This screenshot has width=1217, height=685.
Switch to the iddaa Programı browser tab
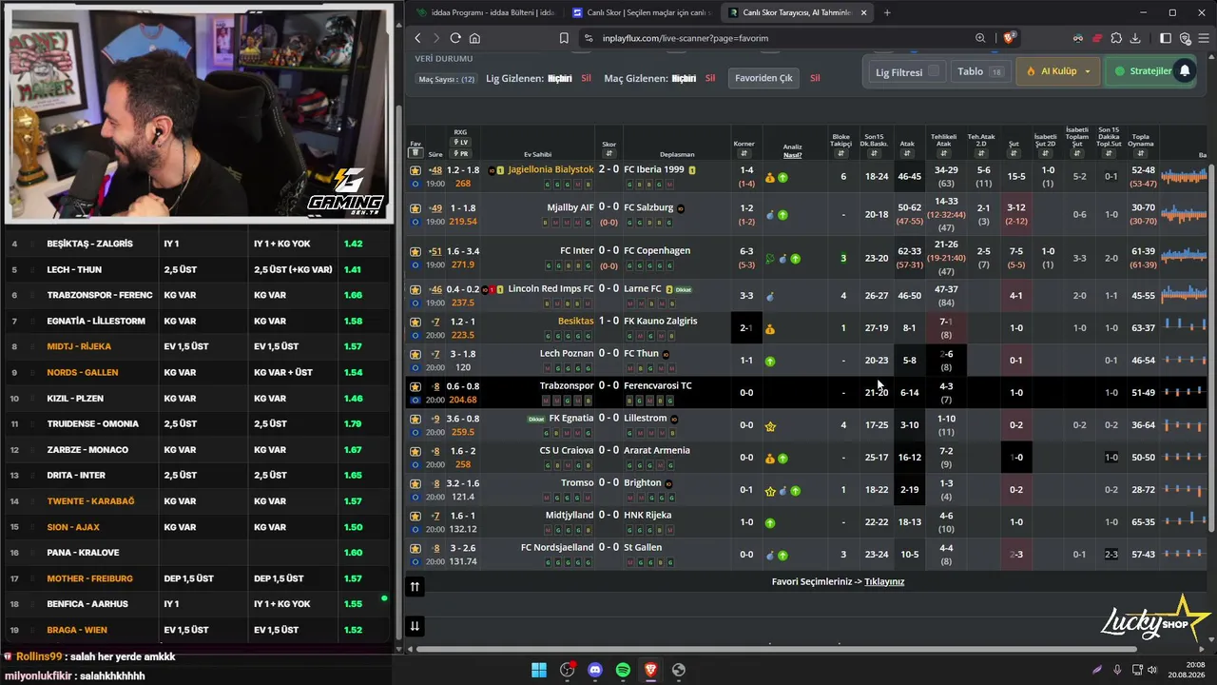[x=484, y=12]
